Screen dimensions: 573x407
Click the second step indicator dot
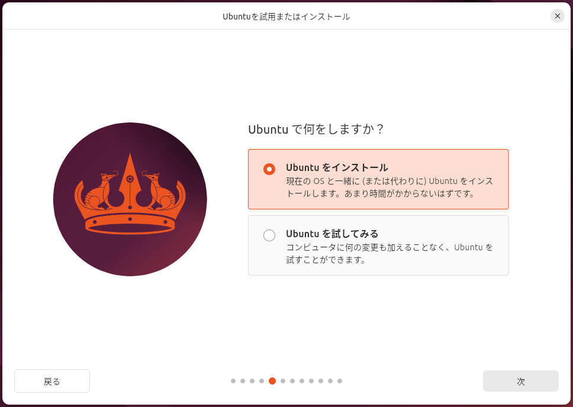click(x=243, y=381)
